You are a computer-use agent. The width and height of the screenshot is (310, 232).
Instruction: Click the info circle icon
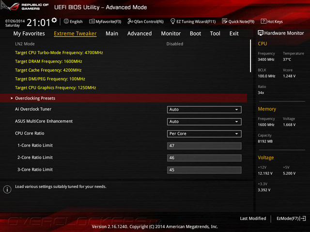(x=7, y=189)
